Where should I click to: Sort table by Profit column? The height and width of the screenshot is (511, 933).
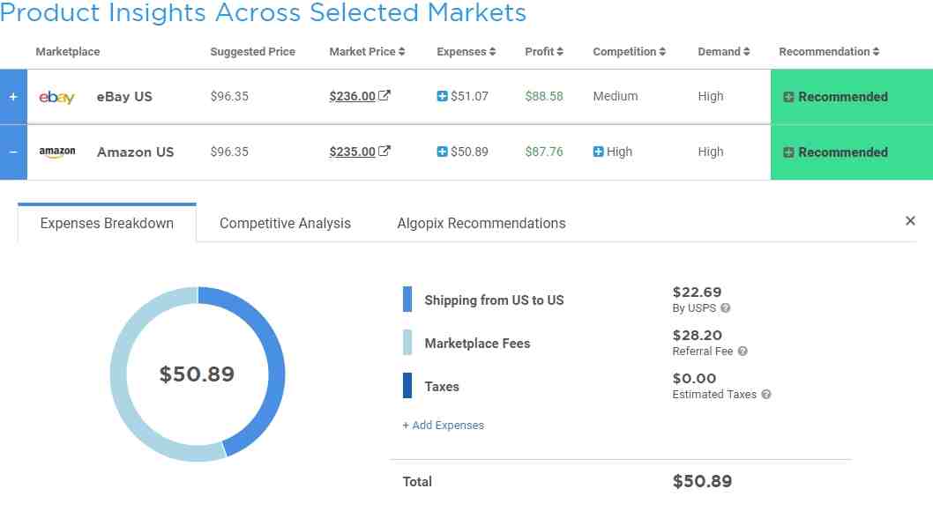543,52
